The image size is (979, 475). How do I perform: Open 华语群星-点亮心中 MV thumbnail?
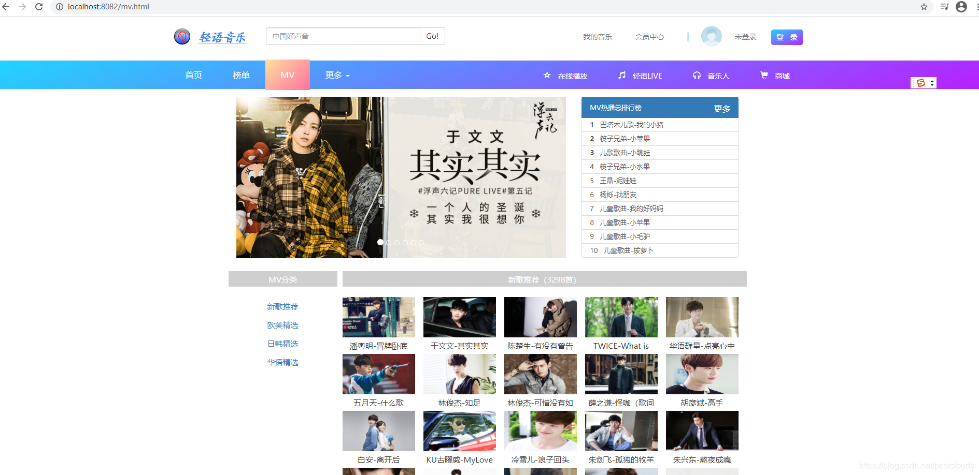(x=702, y=317)
